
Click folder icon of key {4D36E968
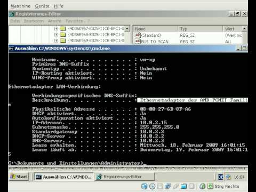(63, 35)
